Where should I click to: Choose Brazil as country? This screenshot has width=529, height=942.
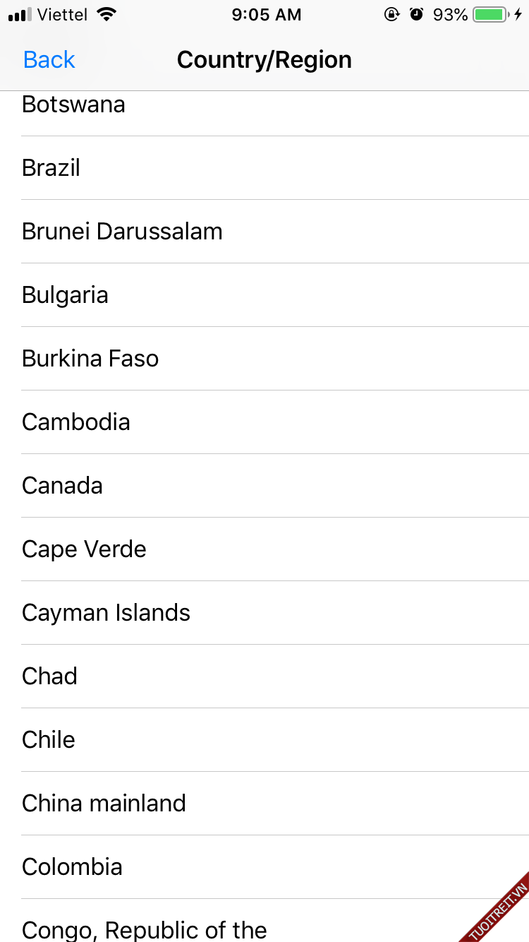pyautogui.click(x=51, y=168)
